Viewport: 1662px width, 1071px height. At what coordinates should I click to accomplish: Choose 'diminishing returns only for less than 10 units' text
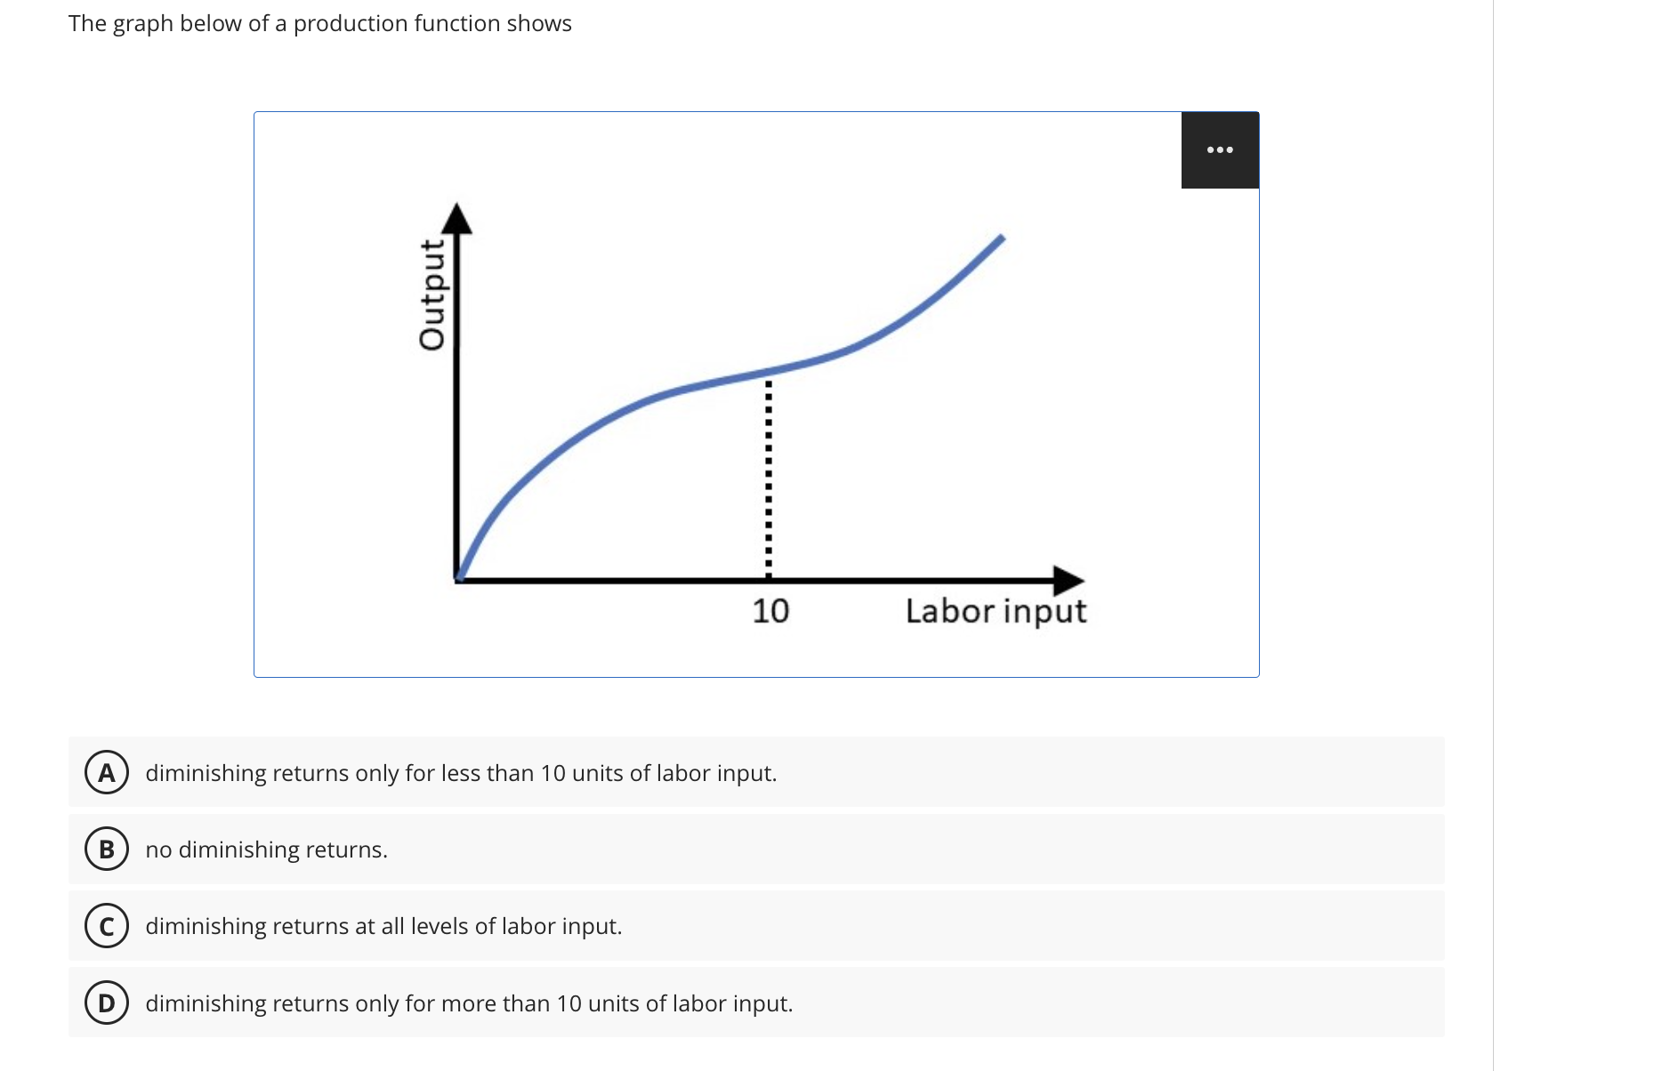[461, 773]
